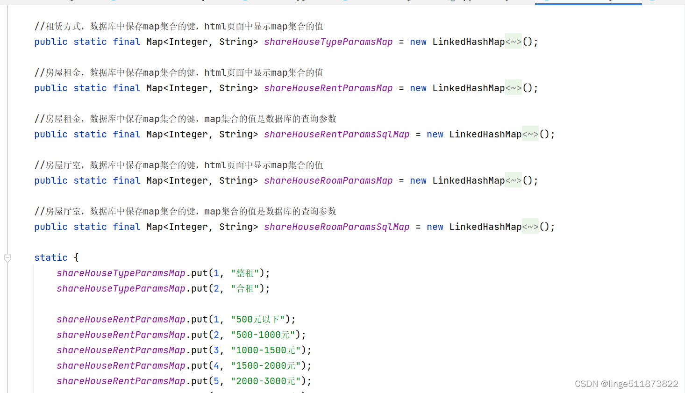685x393 pixels.
Task: Click "final" on the shareHouseRentParamsSqlMap declaration line
Action: (x=127, y=135)
